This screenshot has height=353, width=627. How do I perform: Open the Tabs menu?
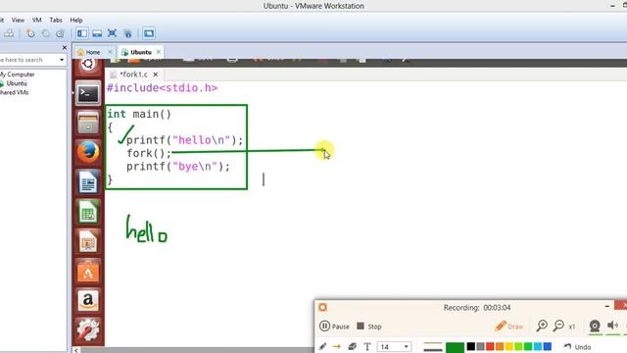click(x=56, y=20)
